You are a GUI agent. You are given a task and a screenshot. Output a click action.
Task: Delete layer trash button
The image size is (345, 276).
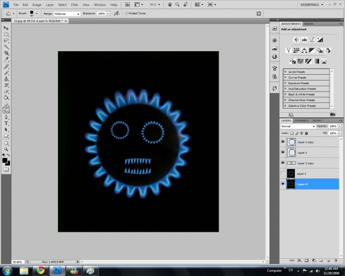pyautogui.click(x=336, y=260)
